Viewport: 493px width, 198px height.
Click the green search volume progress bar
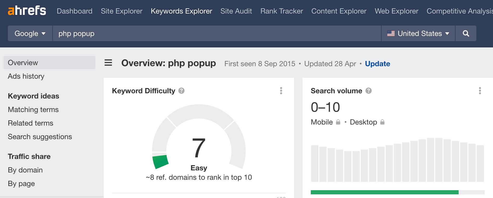click(x=384, y=192)
